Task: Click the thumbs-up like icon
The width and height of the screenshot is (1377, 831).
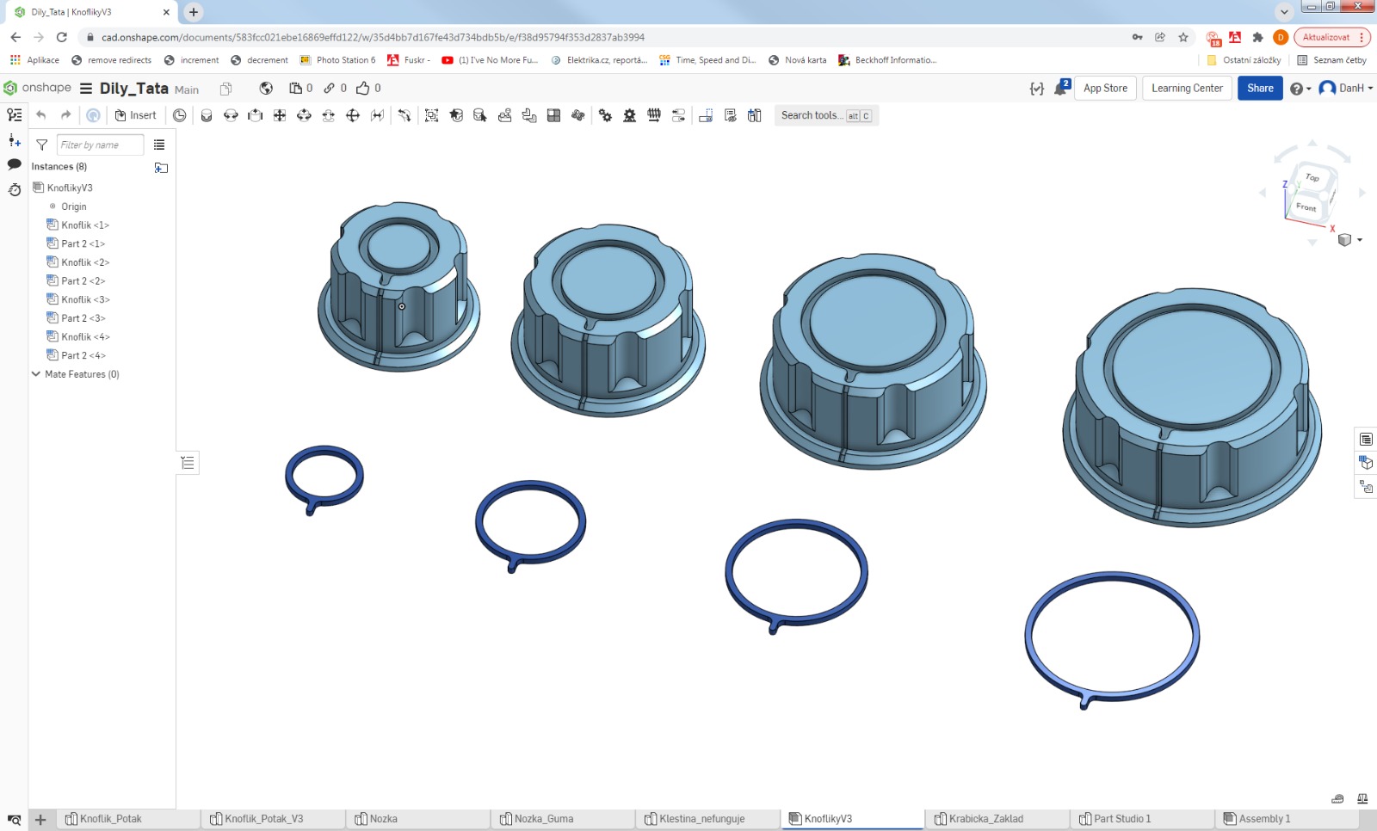Action: point(363,89)
